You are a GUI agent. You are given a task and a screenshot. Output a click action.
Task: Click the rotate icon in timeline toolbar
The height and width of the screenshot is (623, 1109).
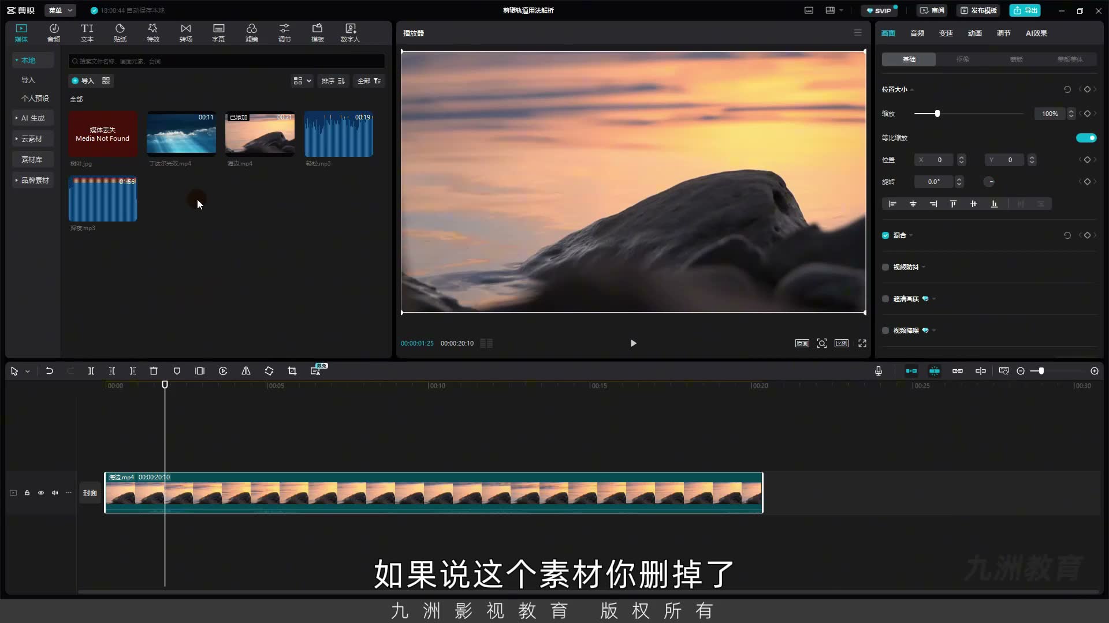269,371
